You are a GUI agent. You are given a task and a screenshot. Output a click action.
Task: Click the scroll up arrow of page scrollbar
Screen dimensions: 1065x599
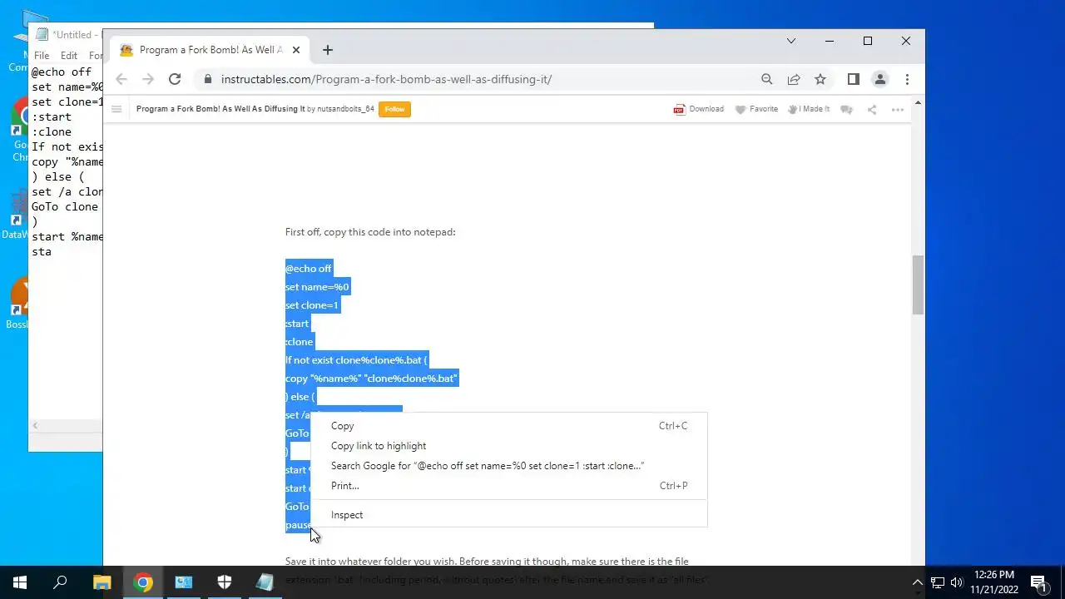(918, 103)
